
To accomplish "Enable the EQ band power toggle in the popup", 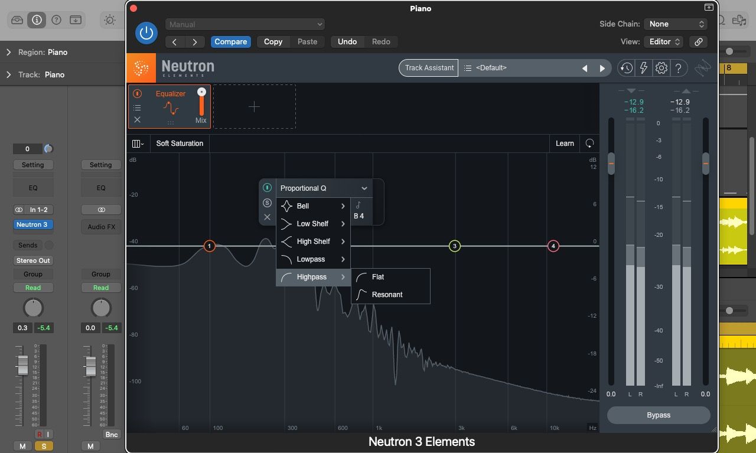I will pyautogui.click(x=267, y=188).
